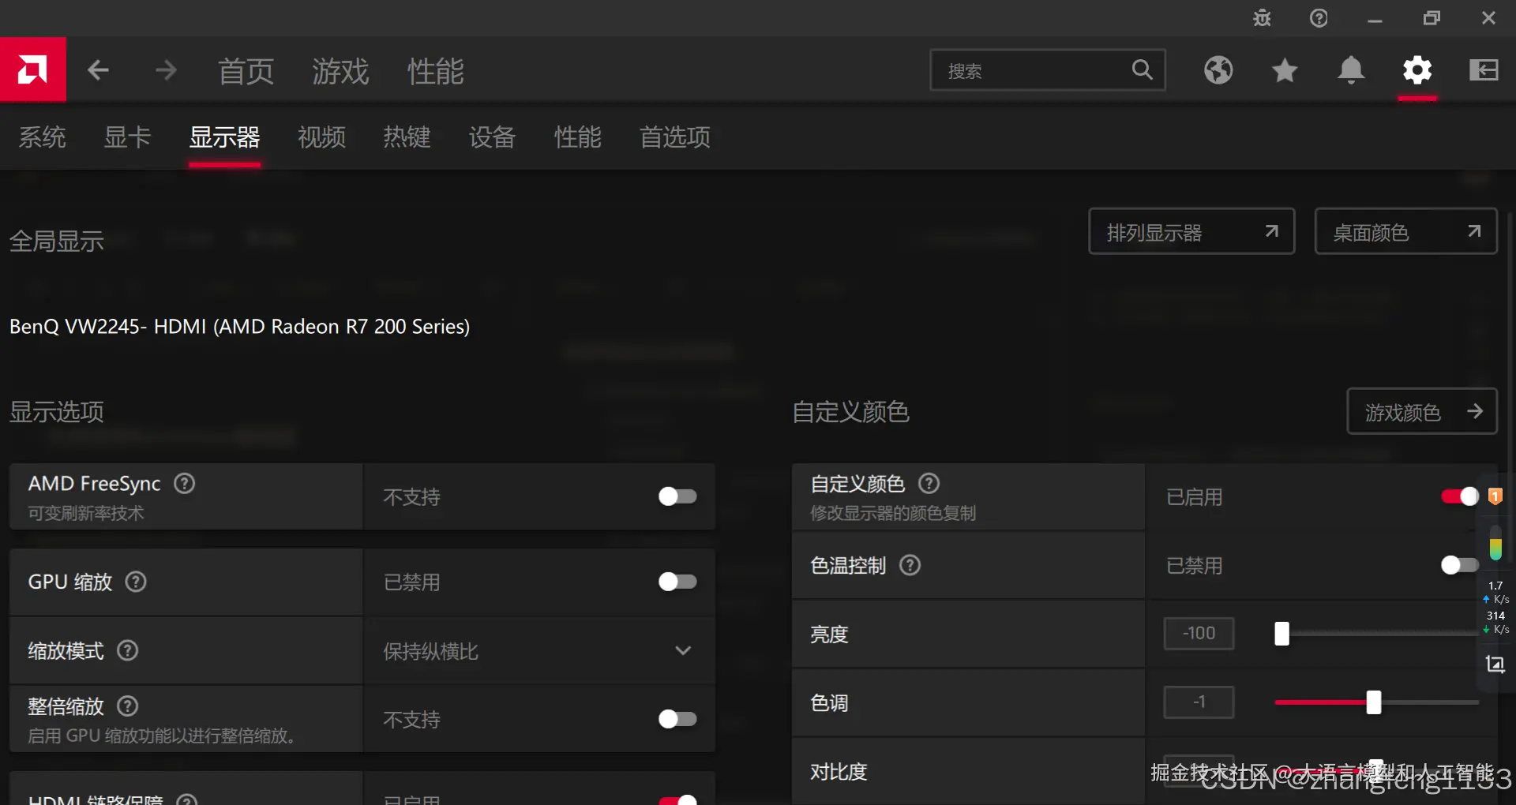Show 自定义颜色 help tooltip
This screenshot has width=1516, height=805.
[x=929, y=483]
